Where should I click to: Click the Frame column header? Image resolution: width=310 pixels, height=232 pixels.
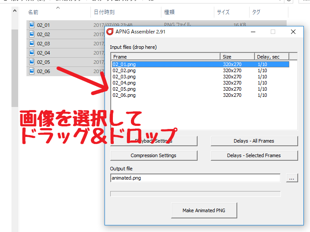click(x=166, y=57)
